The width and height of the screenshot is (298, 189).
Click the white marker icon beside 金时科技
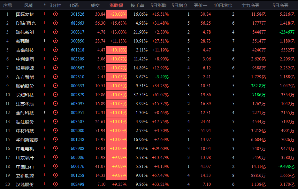44,112
